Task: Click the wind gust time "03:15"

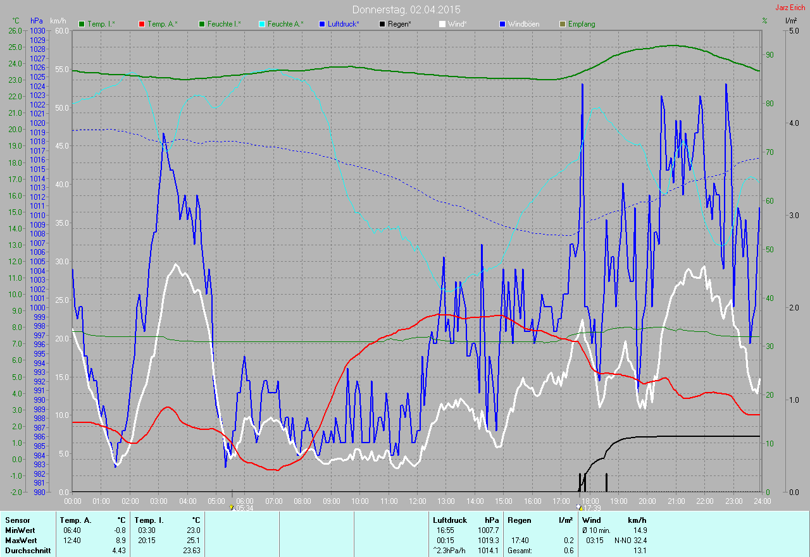Action: pos(595,541)
